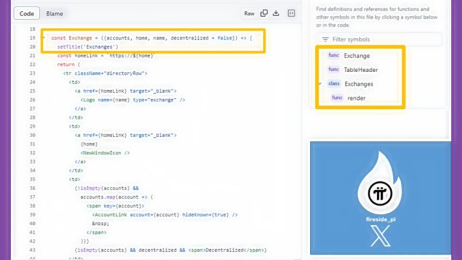Open the Raw file view

point(249,14)
